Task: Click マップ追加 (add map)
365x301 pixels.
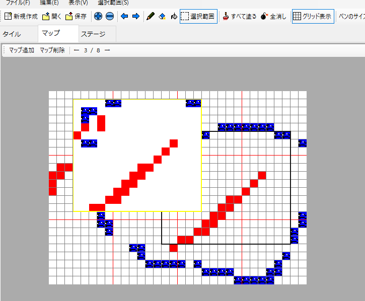Action: click(x=22, y=50)
